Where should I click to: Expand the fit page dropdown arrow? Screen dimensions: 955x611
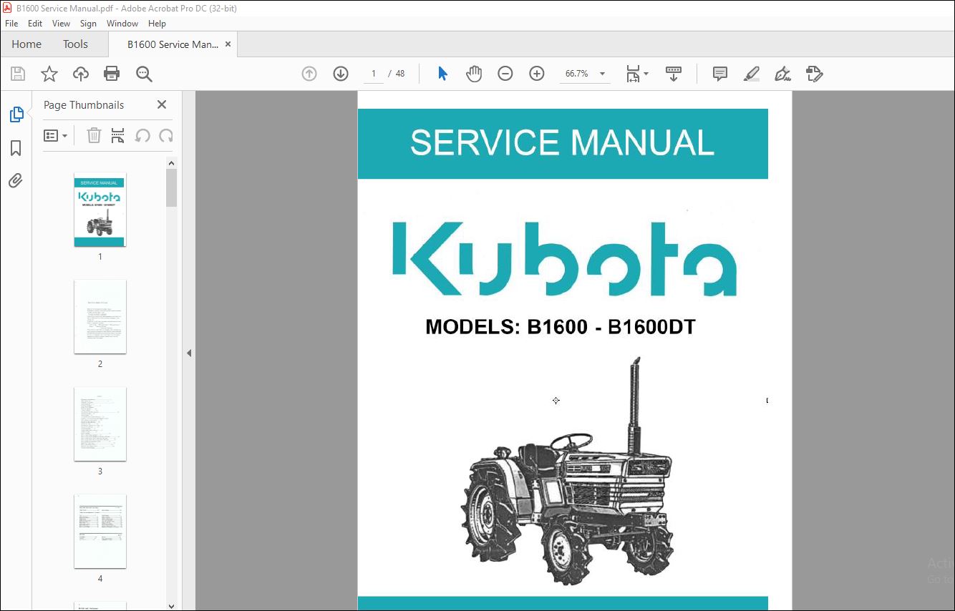point(646,74)
